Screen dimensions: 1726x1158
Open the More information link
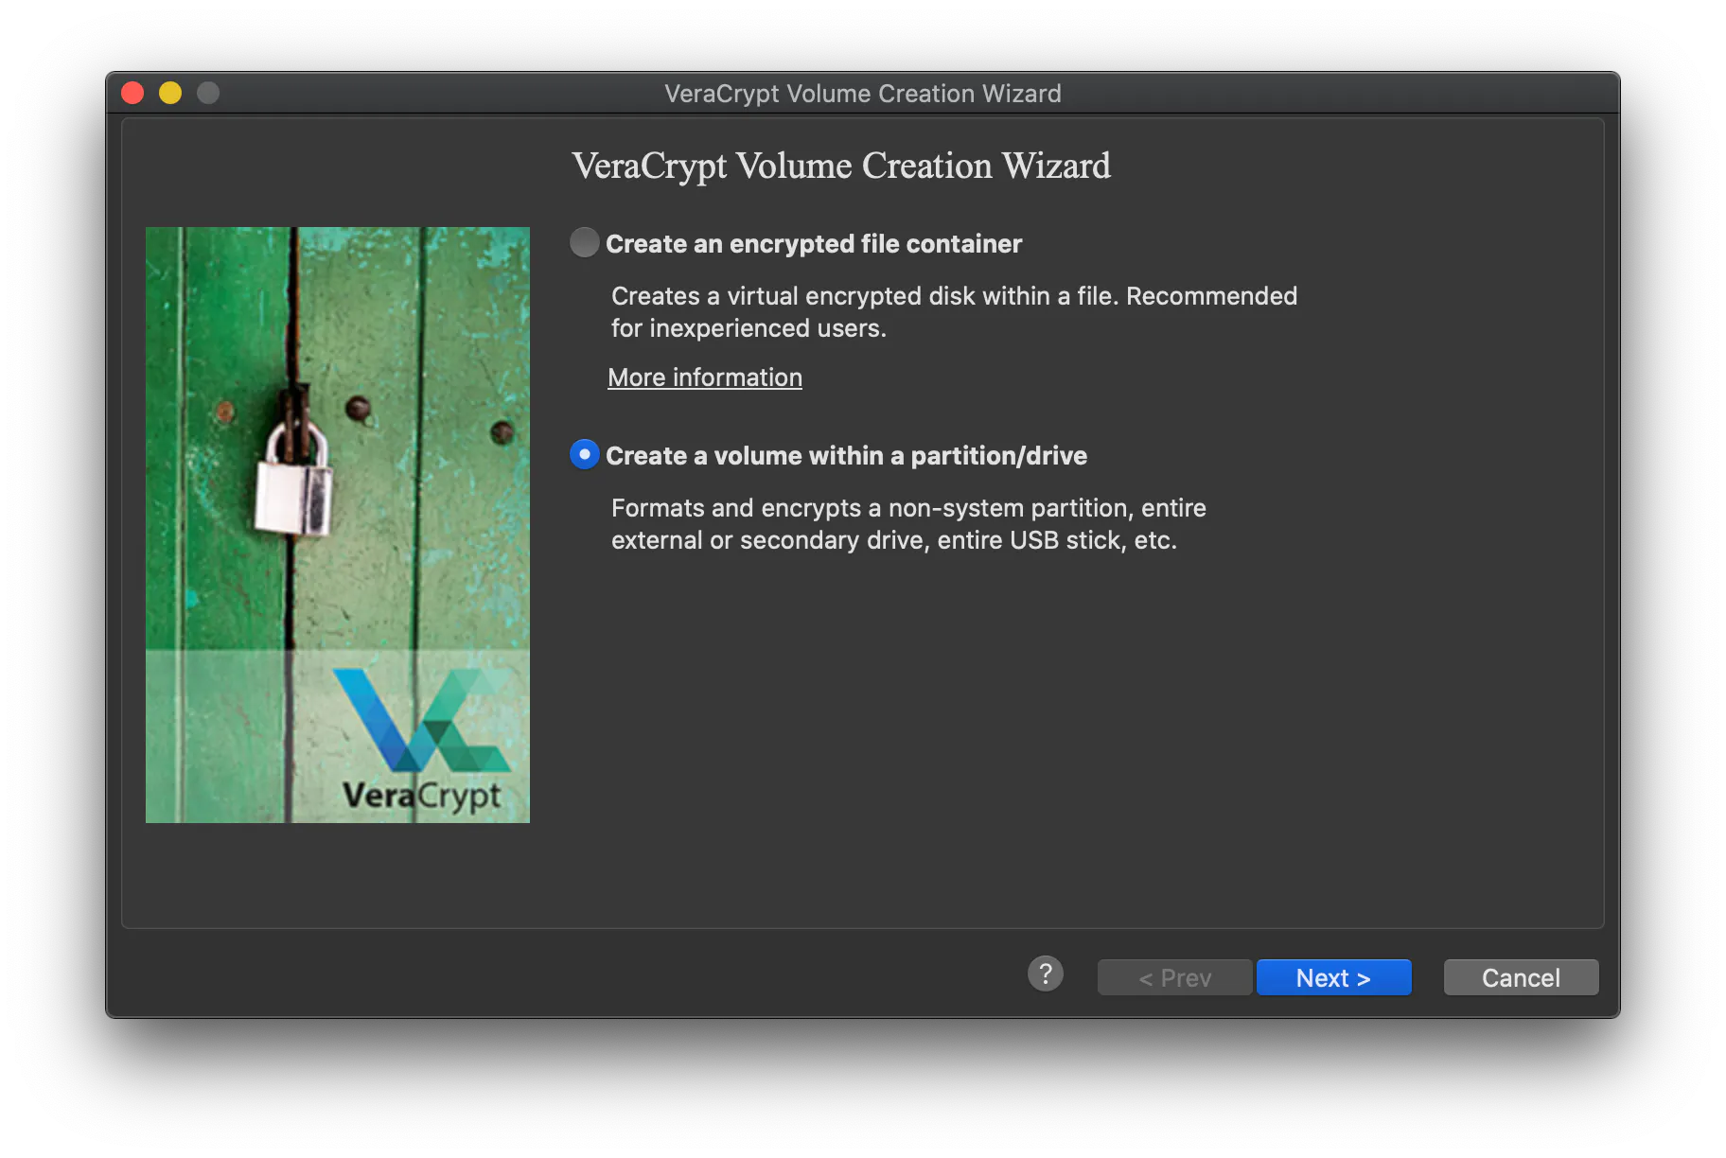click(704, 377)
